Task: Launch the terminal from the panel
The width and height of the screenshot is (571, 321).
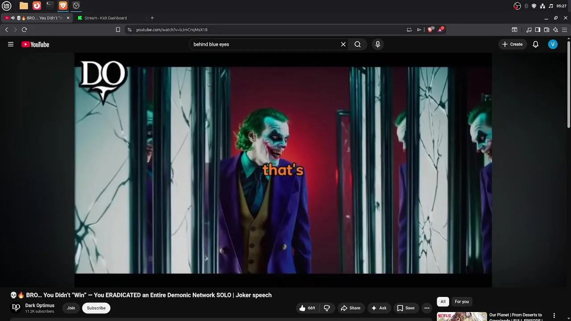Action: 50,6
